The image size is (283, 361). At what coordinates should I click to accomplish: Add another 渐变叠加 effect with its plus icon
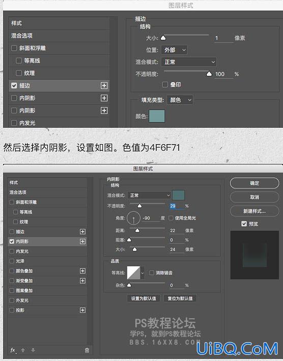[x=82, y=281]
